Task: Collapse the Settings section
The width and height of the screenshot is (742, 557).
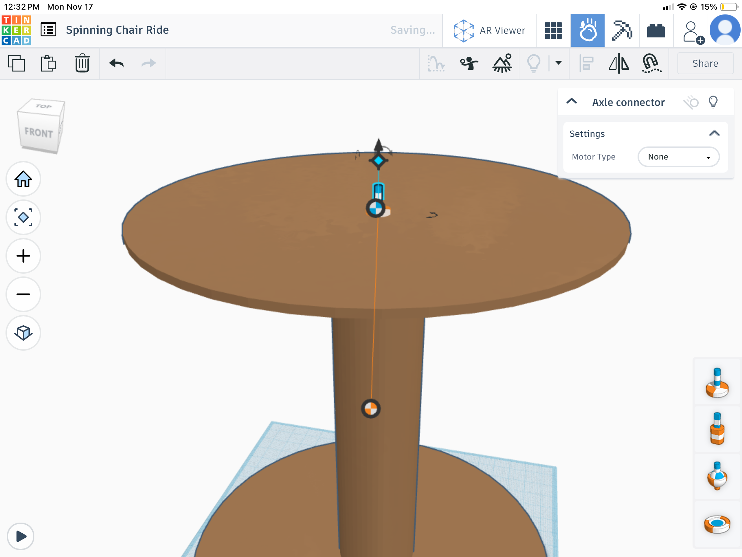Action: tap(715, 133)
